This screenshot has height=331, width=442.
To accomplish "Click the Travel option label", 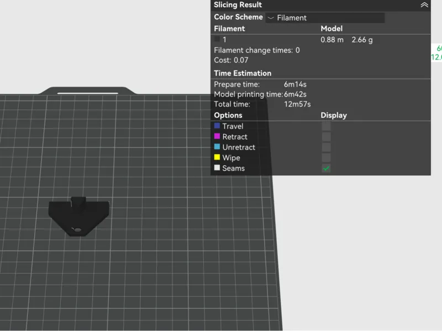I will [233, 126].
